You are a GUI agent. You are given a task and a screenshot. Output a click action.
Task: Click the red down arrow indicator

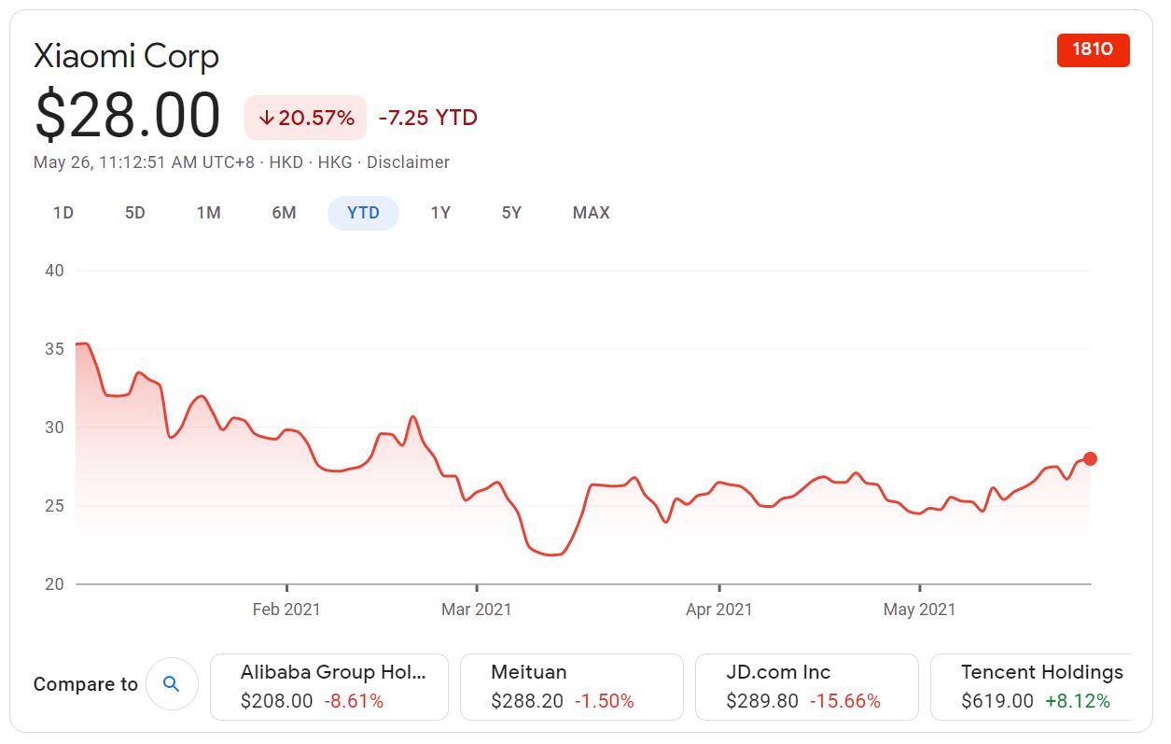267,118
